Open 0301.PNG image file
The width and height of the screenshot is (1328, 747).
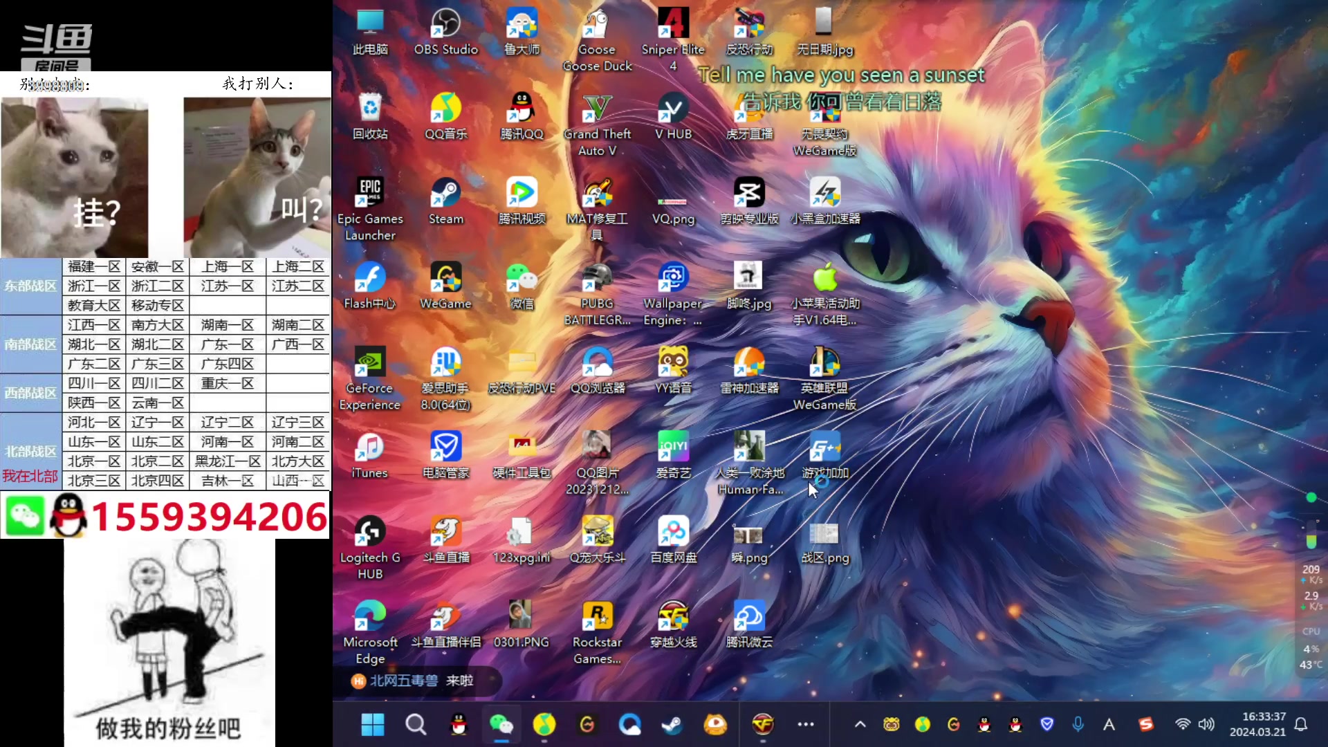[x=522, y=625]
